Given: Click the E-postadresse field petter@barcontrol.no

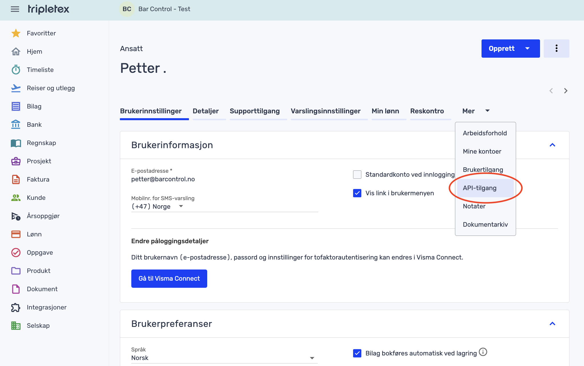Looking at the screenshot, I should tap(163, 179).
